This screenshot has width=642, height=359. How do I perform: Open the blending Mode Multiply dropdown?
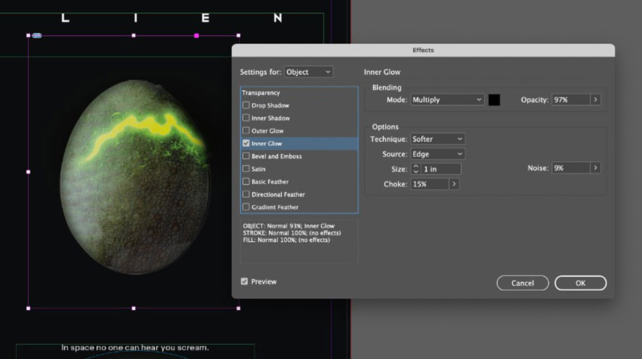click(447, 100)
